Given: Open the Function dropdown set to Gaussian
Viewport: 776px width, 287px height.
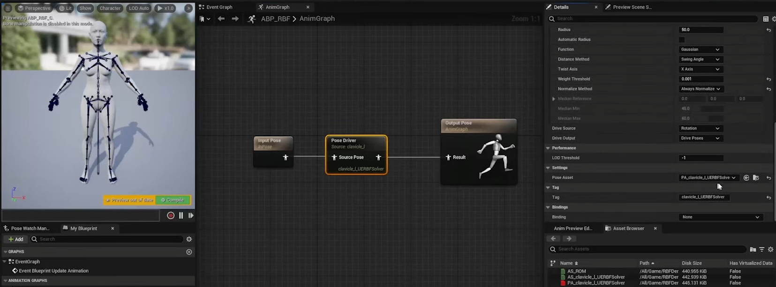Looking at the screenshot, I should coord(700,50).
